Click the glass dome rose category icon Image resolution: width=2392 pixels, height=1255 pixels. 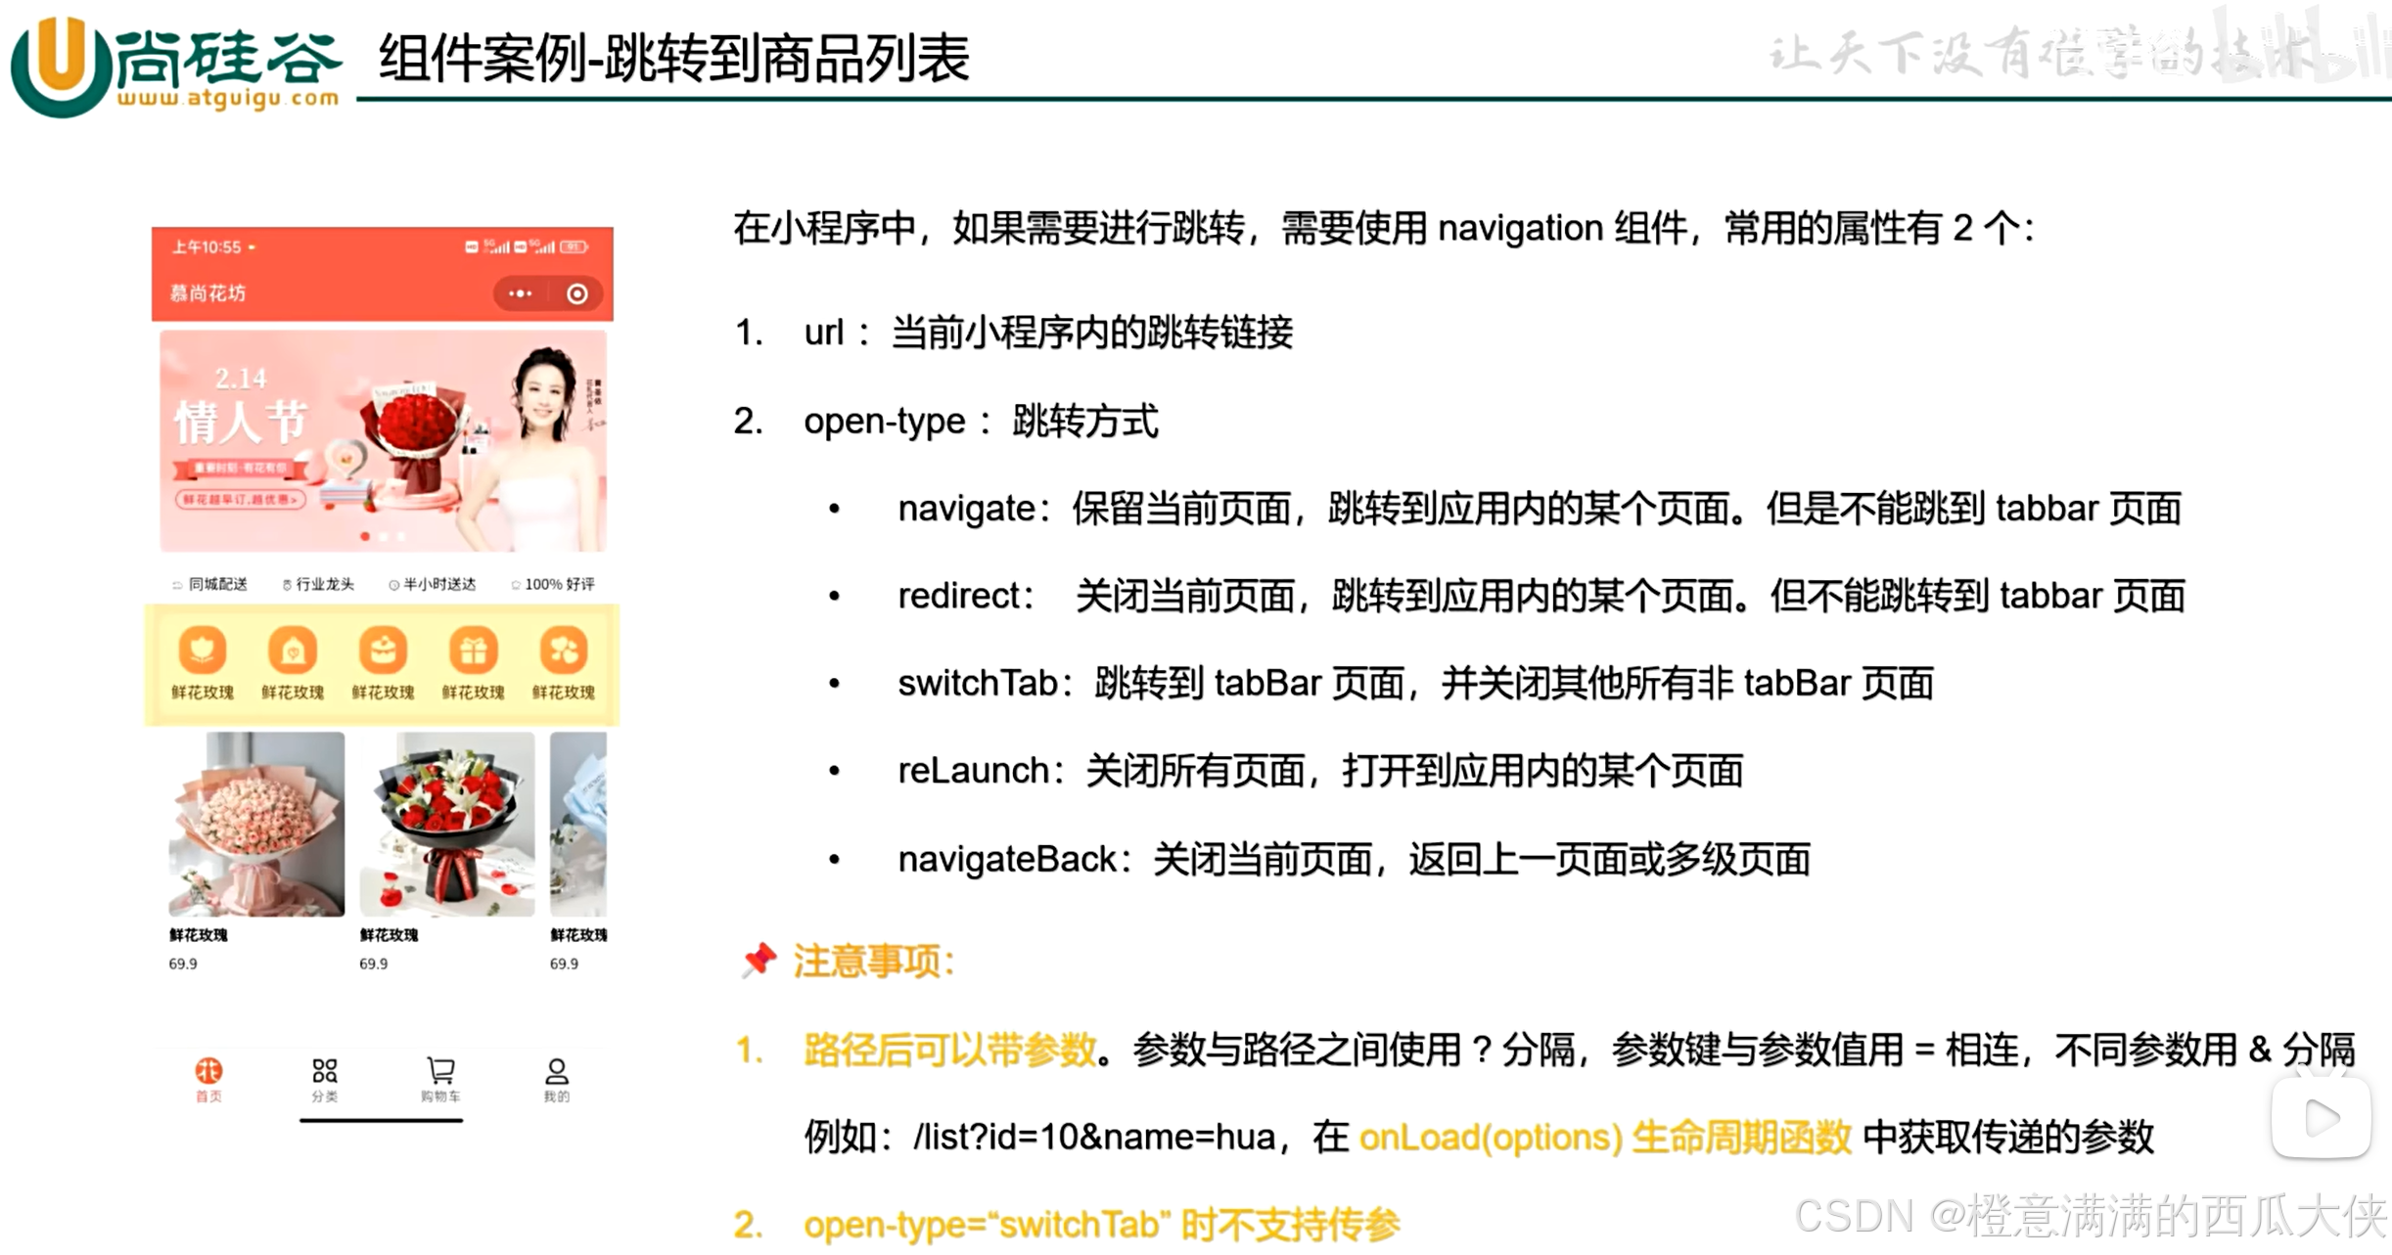click(x=293, y=650)
